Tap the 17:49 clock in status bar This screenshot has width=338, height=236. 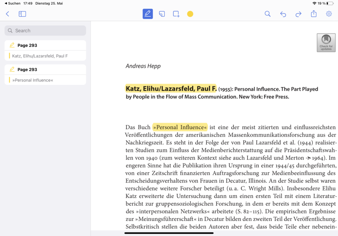click(28, 3)
